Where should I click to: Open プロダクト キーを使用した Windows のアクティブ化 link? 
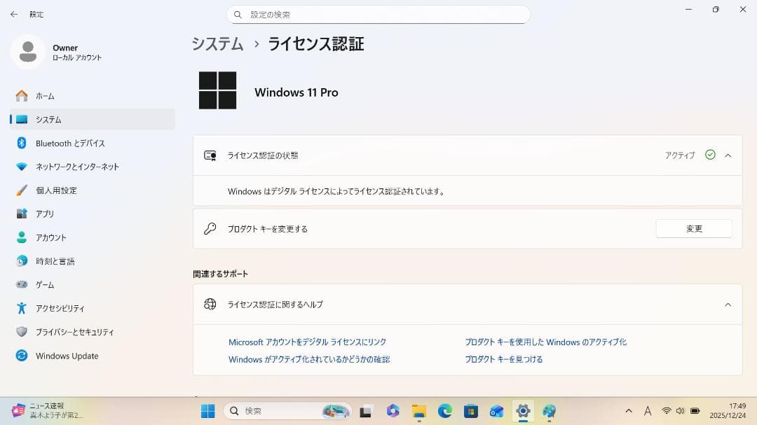click(545, 342)
